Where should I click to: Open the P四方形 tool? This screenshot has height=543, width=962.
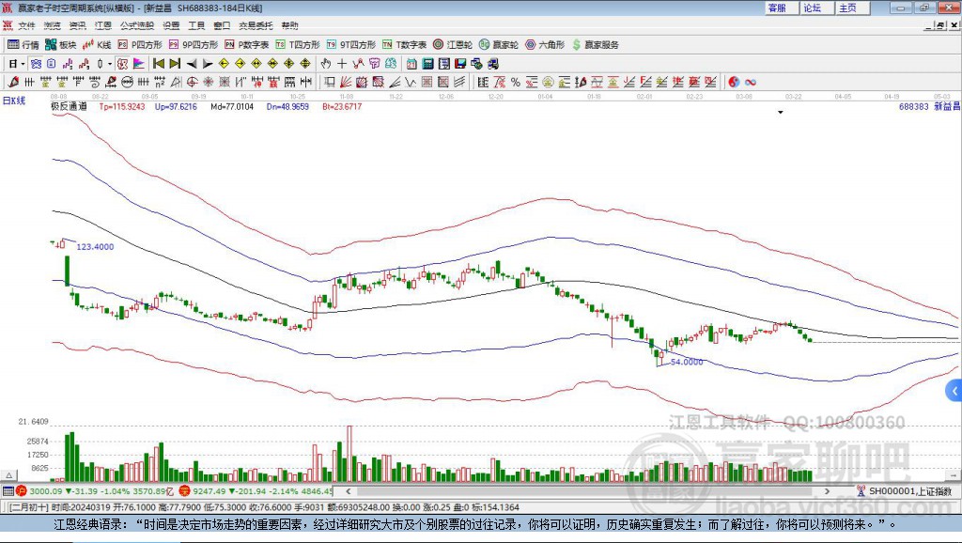point(140,45)
